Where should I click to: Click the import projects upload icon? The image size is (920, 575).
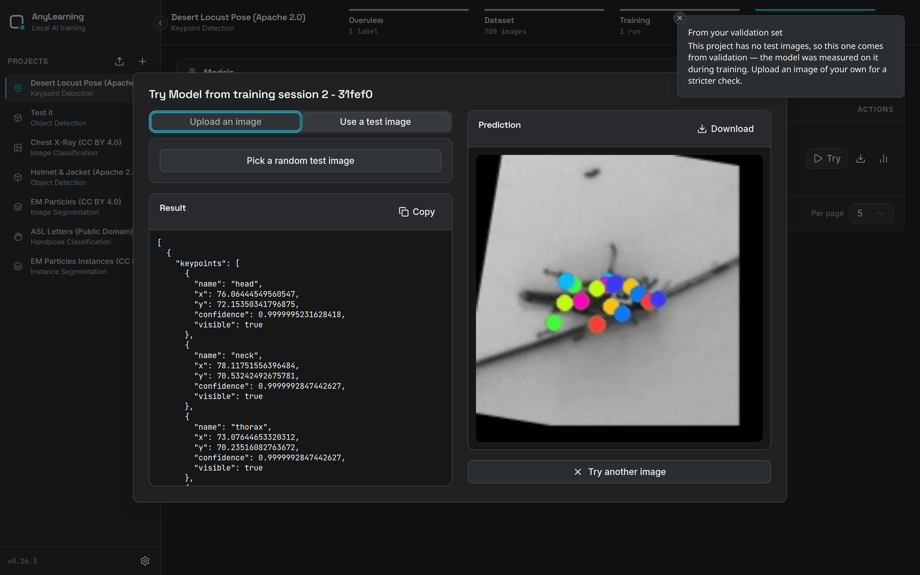(x=120, y=62)
